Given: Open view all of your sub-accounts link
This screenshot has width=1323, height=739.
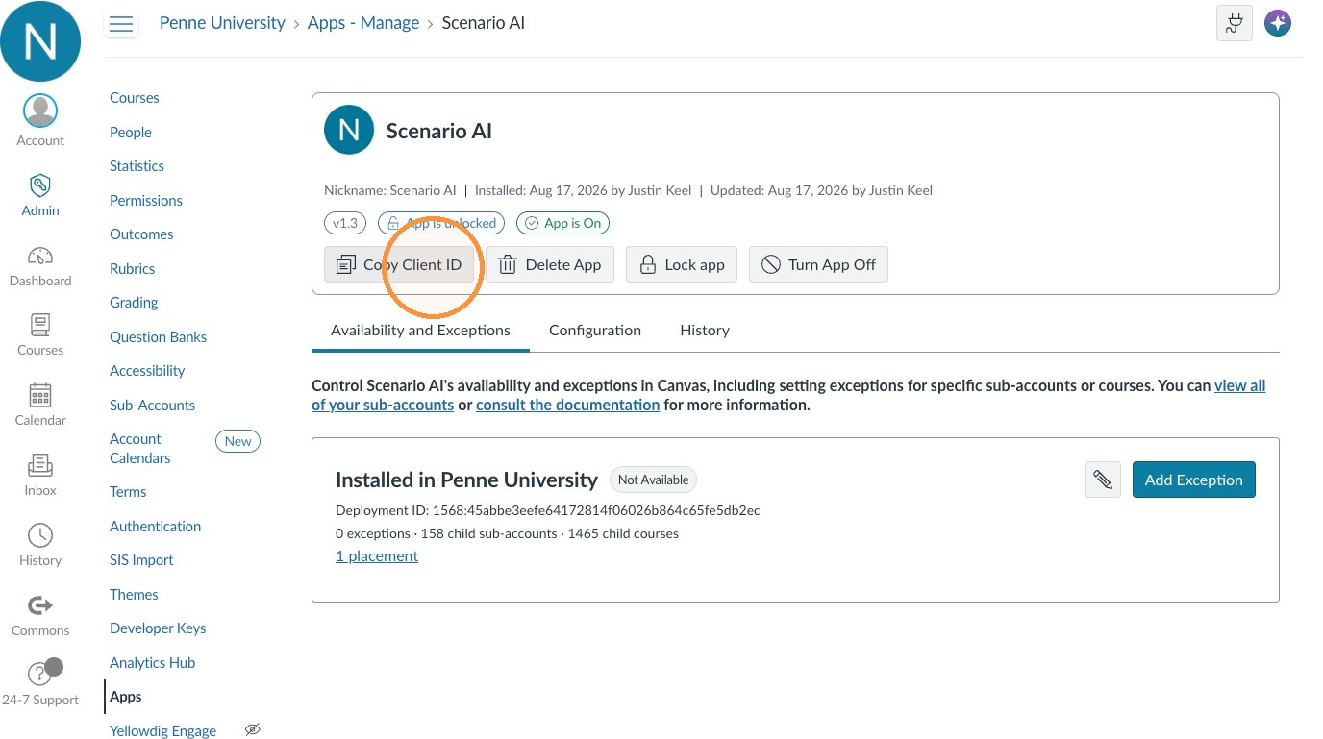Looking at the screenshot, I should [1240, 385].
